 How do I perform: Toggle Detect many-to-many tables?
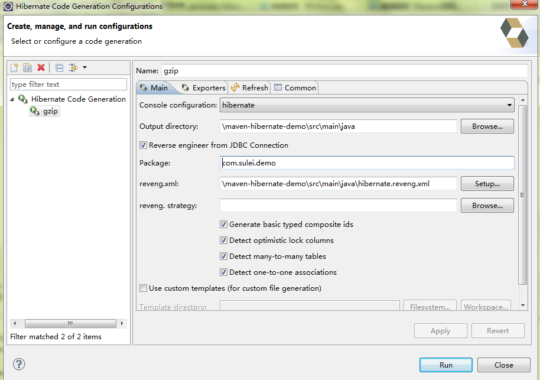tap(223, 256)
